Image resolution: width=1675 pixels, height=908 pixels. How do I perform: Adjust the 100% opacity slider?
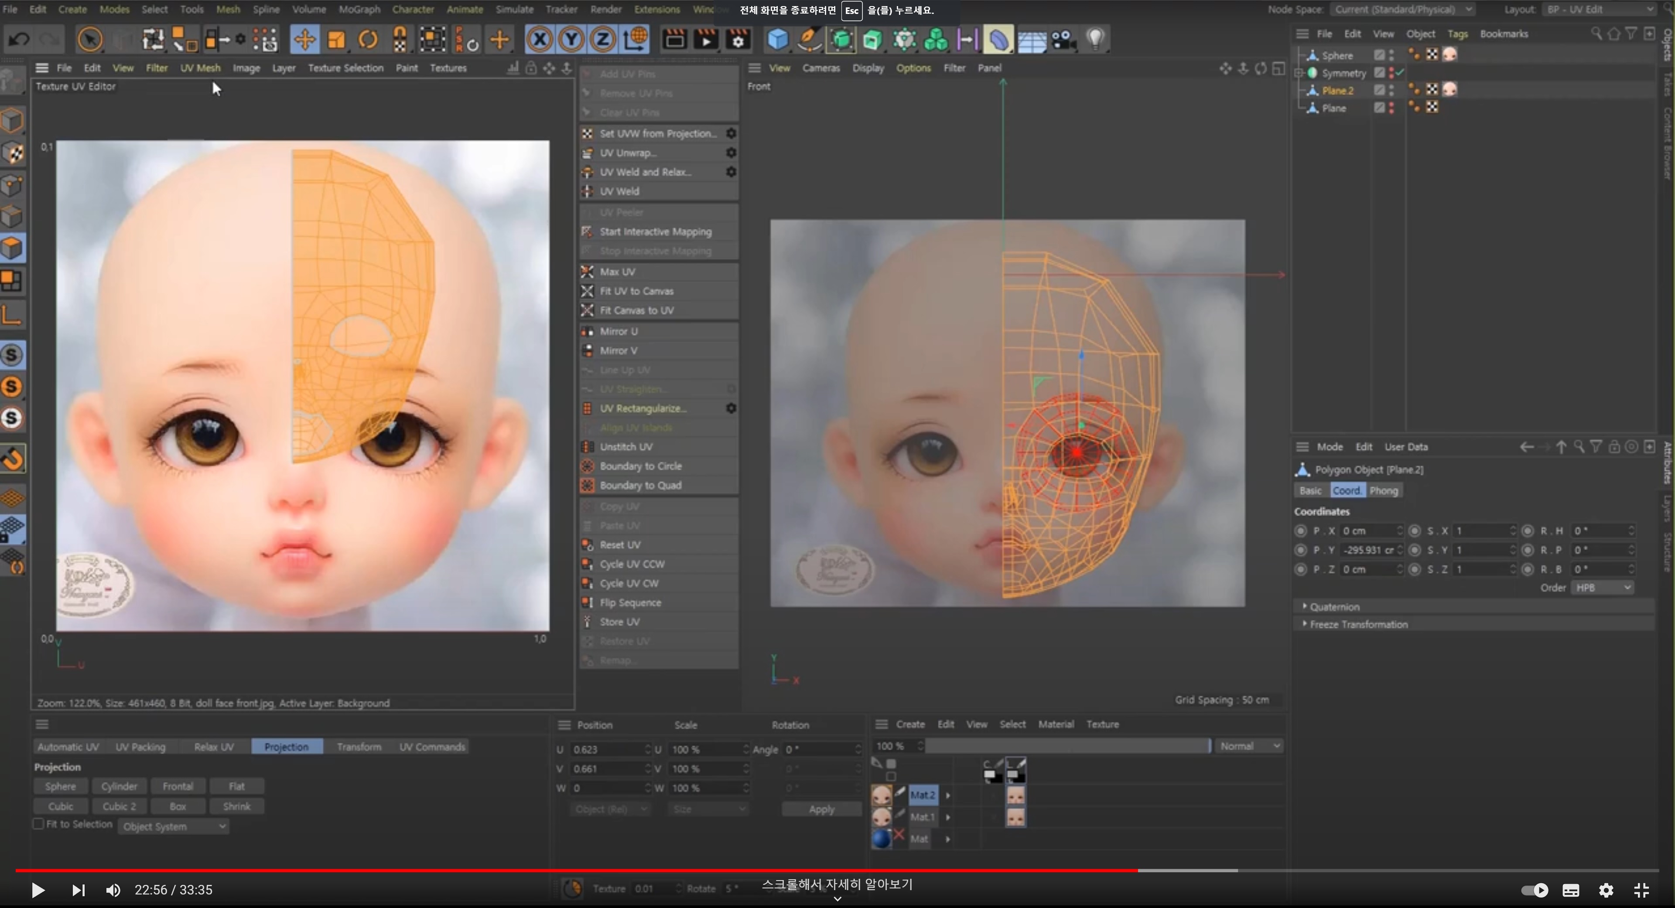tap(1068, 746)
